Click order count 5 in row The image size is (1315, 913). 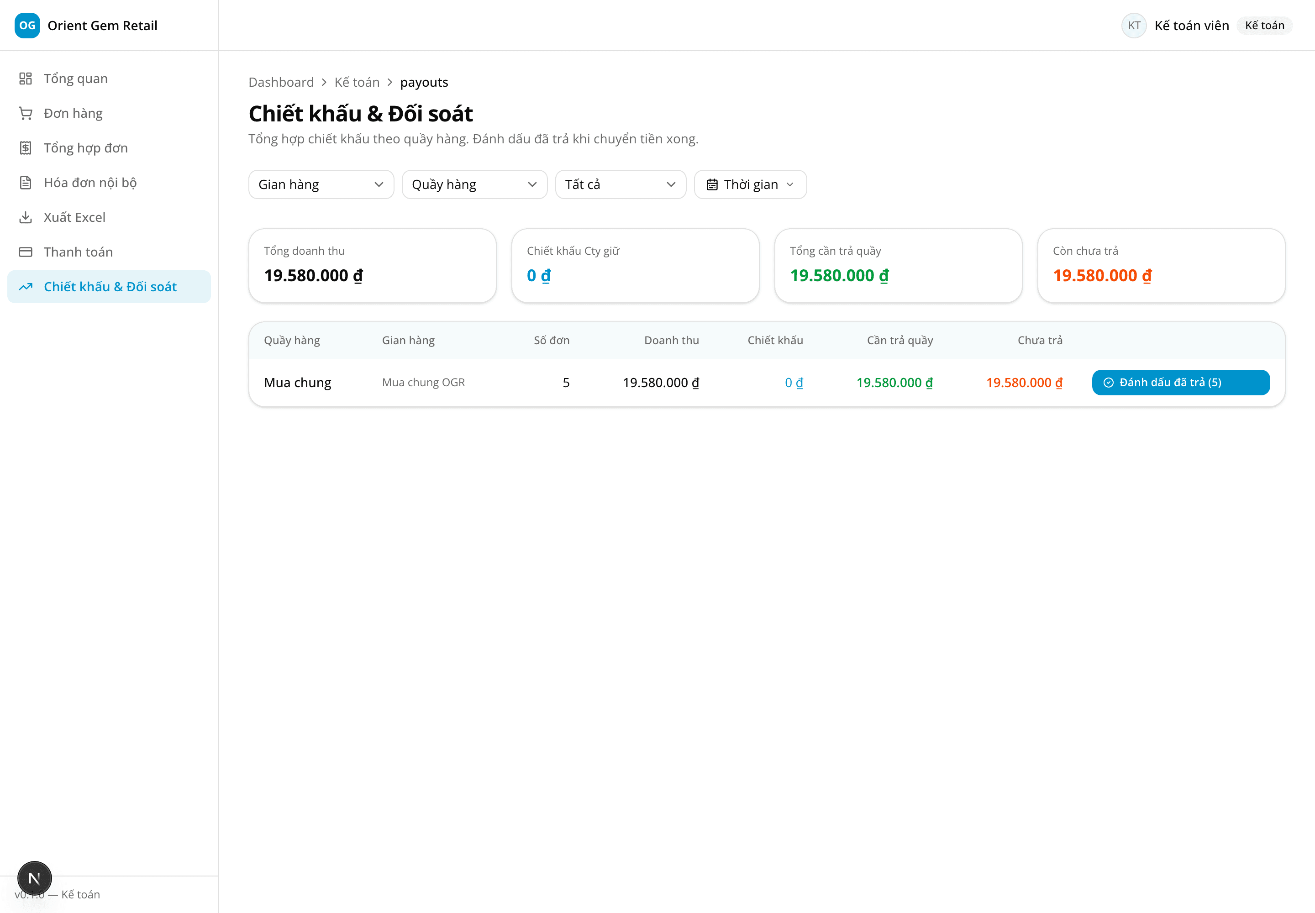(x=566, y=383)
